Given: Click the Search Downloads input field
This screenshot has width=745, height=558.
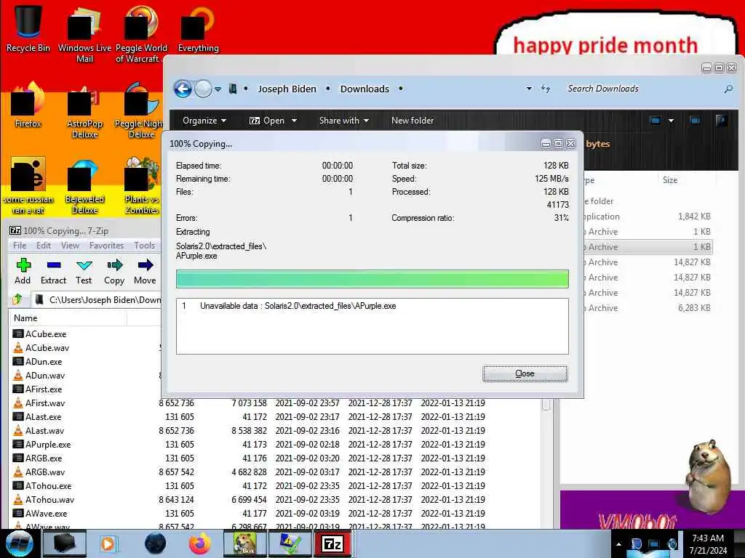Looking at the screenshot, I should [x=642, y=89].
